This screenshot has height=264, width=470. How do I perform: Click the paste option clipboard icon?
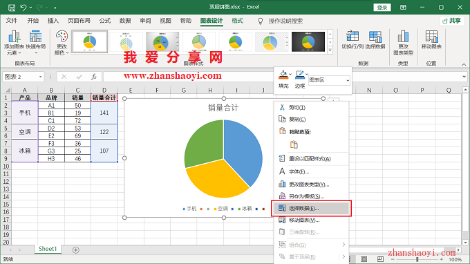pos(294,144)
